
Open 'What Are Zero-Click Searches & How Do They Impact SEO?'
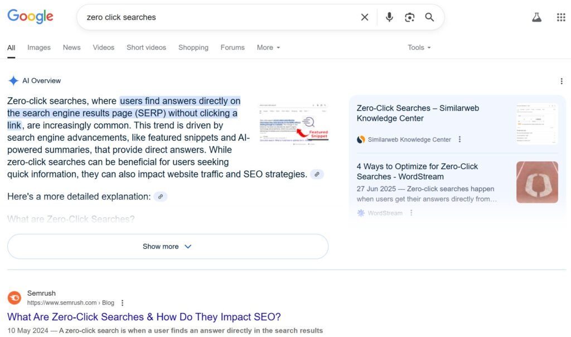(144, 317)
